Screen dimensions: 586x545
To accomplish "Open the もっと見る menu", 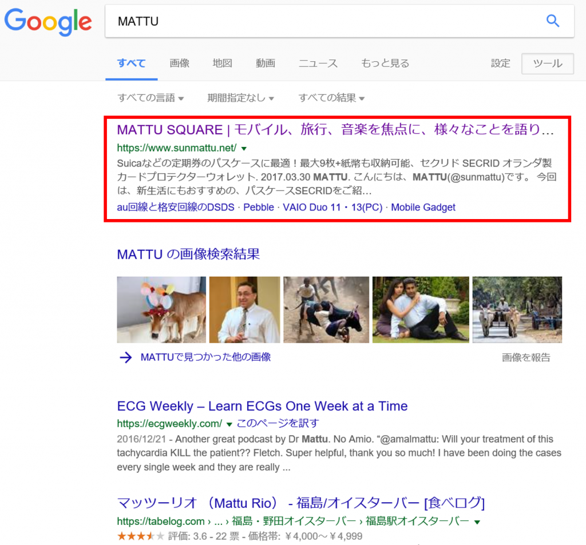I will 385,63.
